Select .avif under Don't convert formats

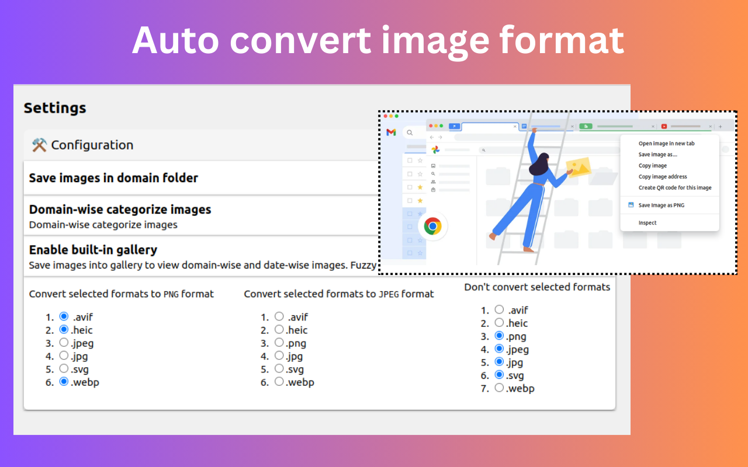point(499,309)
